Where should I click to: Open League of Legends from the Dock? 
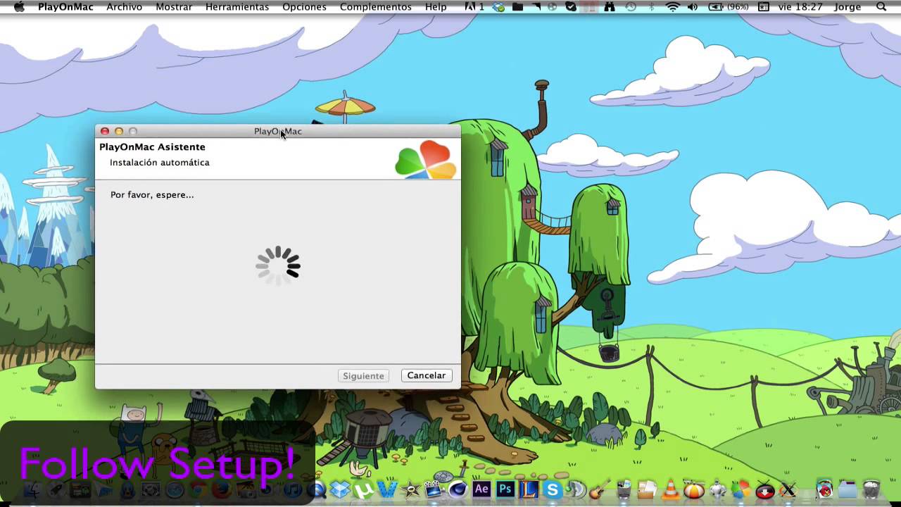tap(529, 490)
